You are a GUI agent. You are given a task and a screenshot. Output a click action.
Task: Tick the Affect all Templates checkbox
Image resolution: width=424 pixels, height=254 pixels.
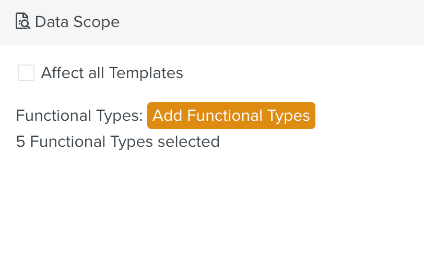[x=26, y=73]
